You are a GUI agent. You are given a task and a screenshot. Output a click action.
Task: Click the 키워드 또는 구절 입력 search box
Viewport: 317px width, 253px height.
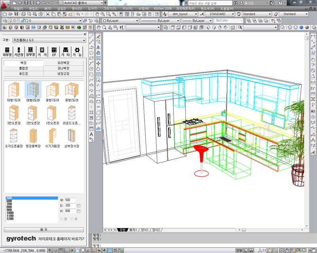(x=210, y=3)
